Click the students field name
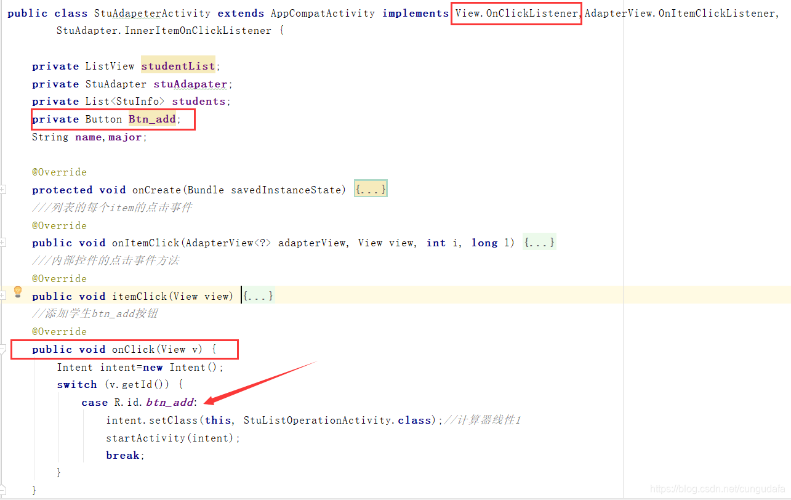The image size is (791, 500). tap(199, 101)
